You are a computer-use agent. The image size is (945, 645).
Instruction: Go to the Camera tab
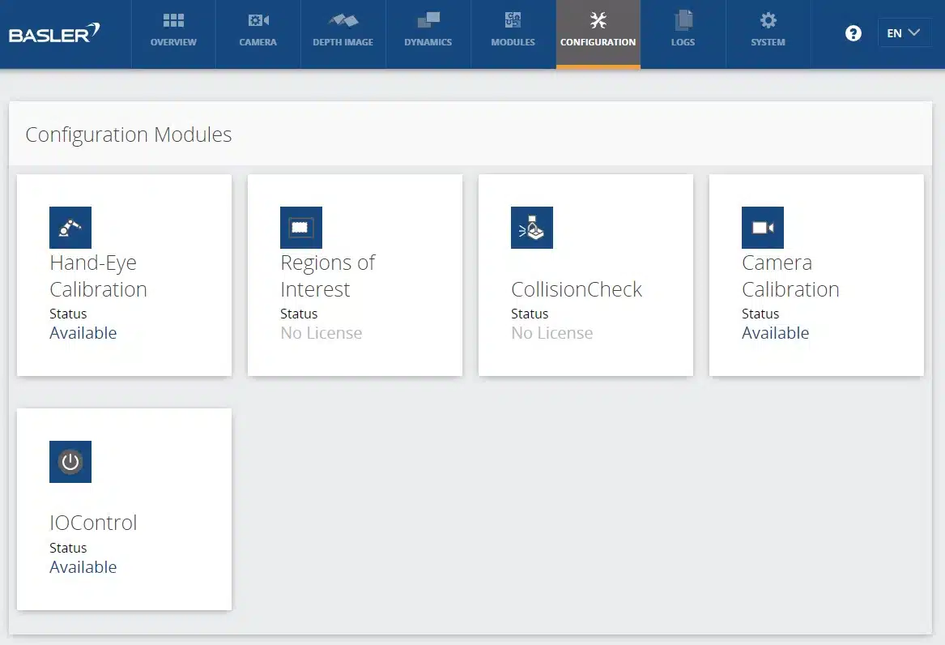(258, 31)
